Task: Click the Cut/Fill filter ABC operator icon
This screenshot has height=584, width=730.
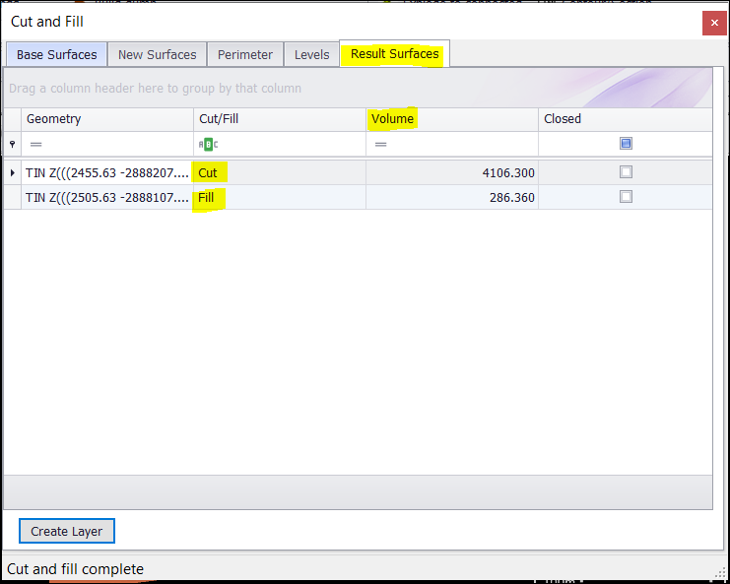Action: (x=208, y=144)
